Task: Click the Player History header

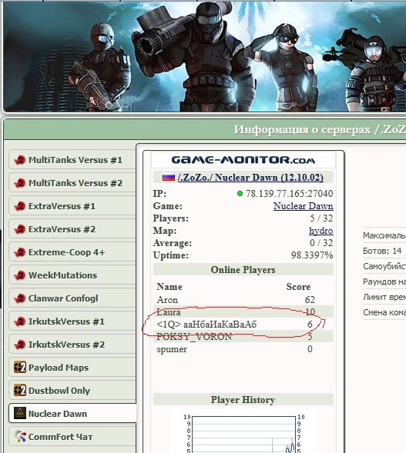Action: click(x=243, y=400)
